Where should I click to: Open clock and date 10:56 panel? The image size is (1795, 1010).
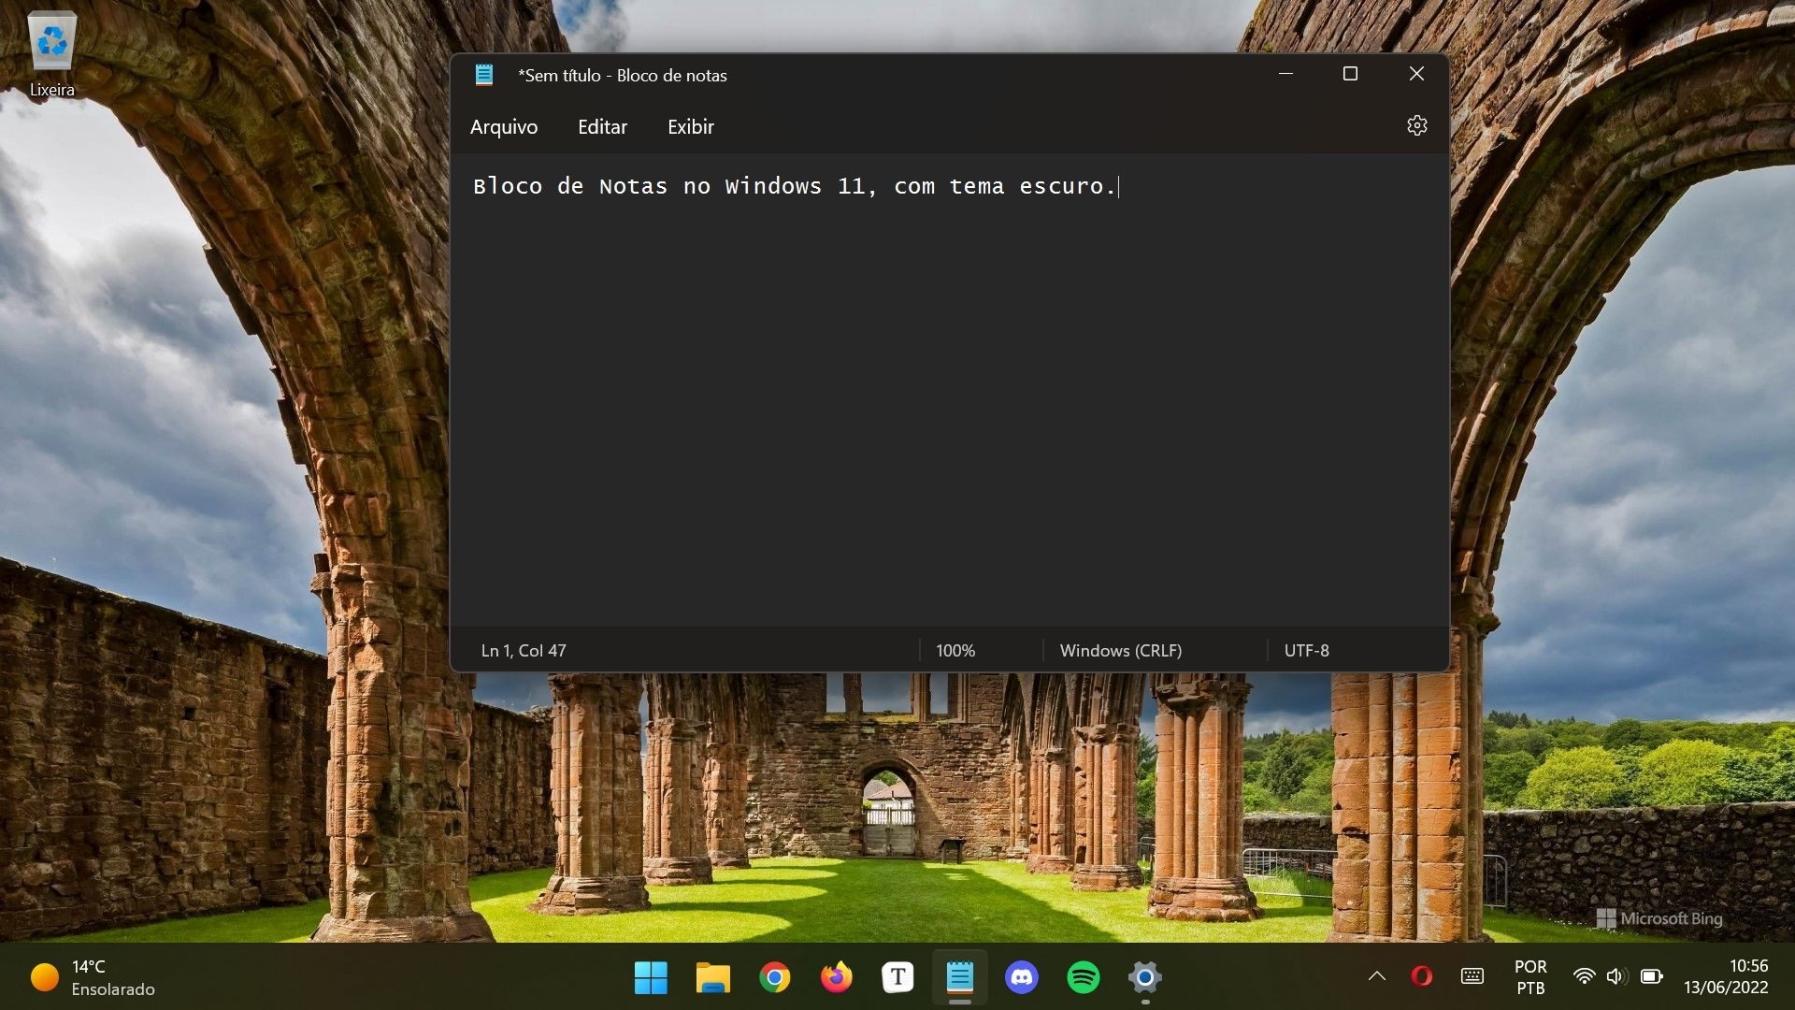[1725, 976]
